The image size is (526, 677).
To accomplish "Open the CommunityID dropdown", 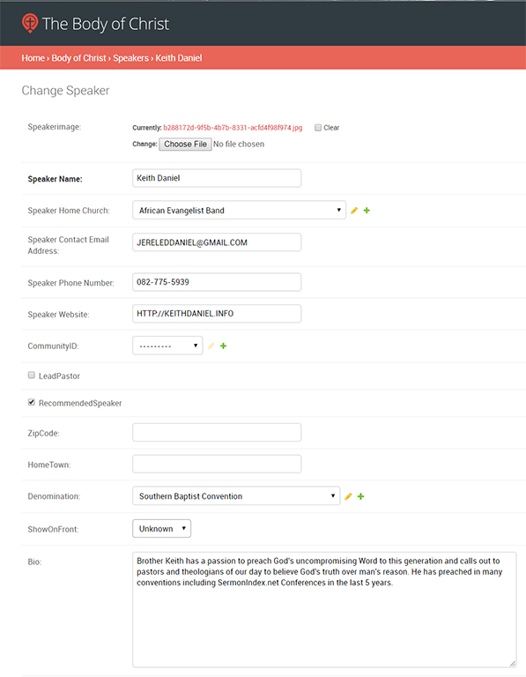I will (x=167, y=346).
